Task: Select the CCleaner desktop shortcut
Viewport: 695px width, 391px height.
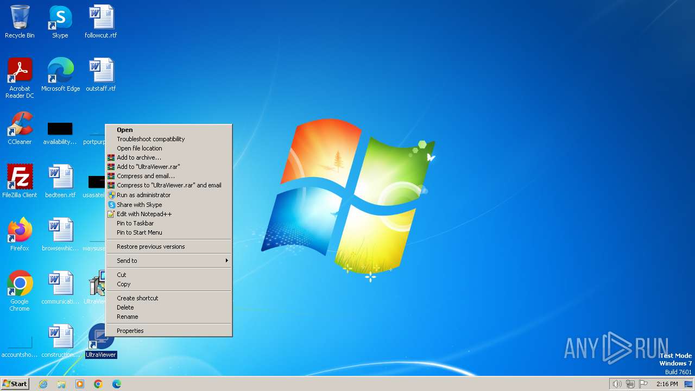Action: coord(20,128)
